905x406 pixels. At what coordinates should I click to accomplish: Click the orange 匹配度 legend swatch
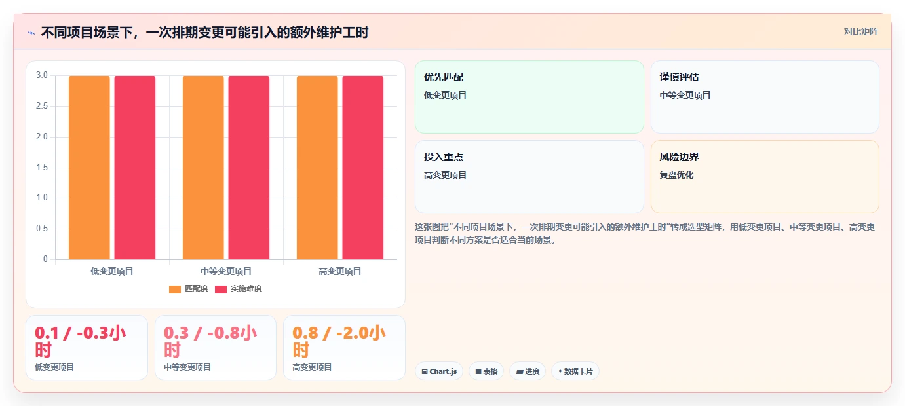coord(175,289)
